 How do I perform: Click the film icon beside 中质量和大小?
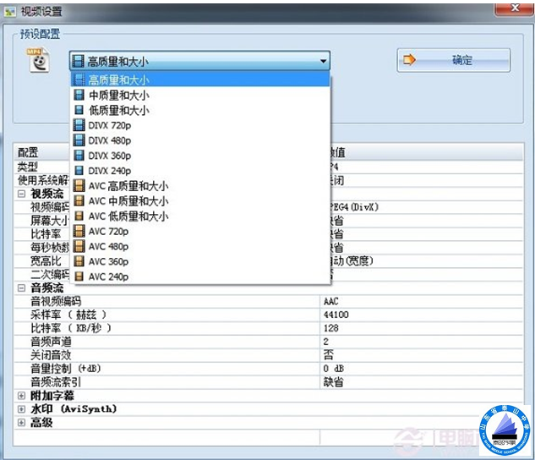(79, 96)
